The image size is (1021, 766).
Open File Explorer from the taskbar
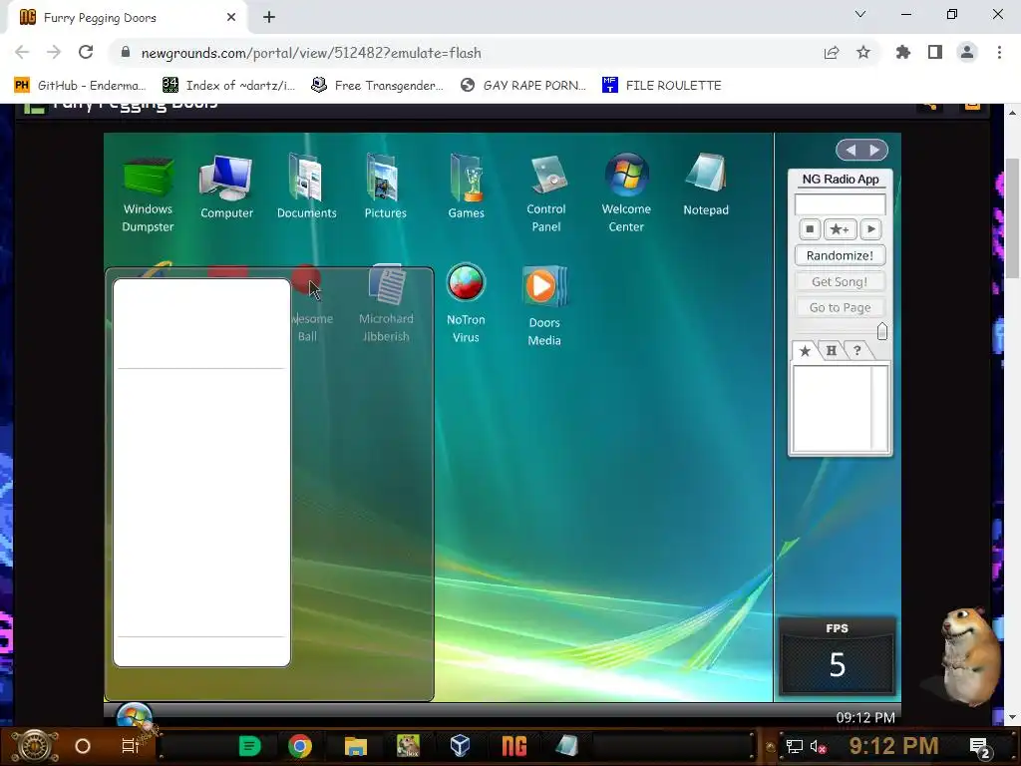[356, 746]
